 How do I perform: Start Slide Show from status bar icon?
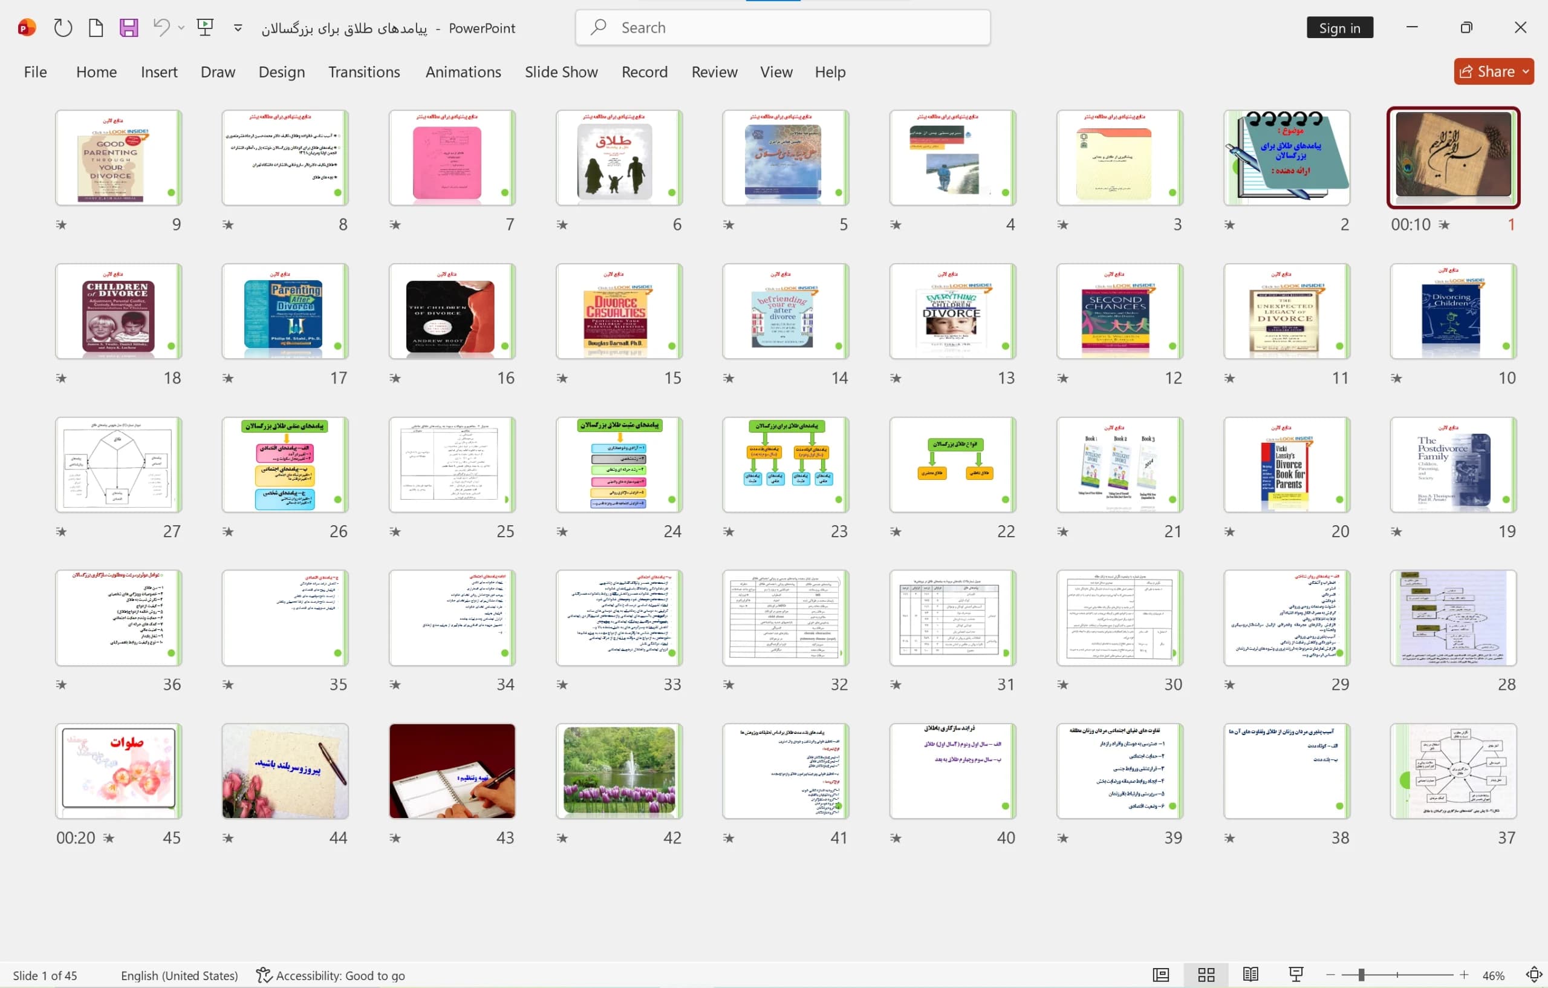click(x=1296, y=975)
